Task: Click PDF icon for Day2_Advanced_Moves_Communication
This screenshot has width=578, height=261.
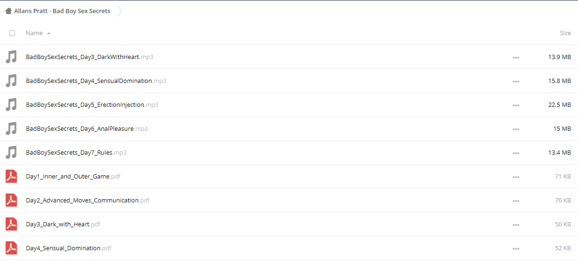Action: tap(11, 200)
